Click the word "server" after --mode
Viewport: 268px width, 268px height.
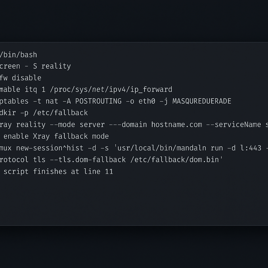click(92, 124)
